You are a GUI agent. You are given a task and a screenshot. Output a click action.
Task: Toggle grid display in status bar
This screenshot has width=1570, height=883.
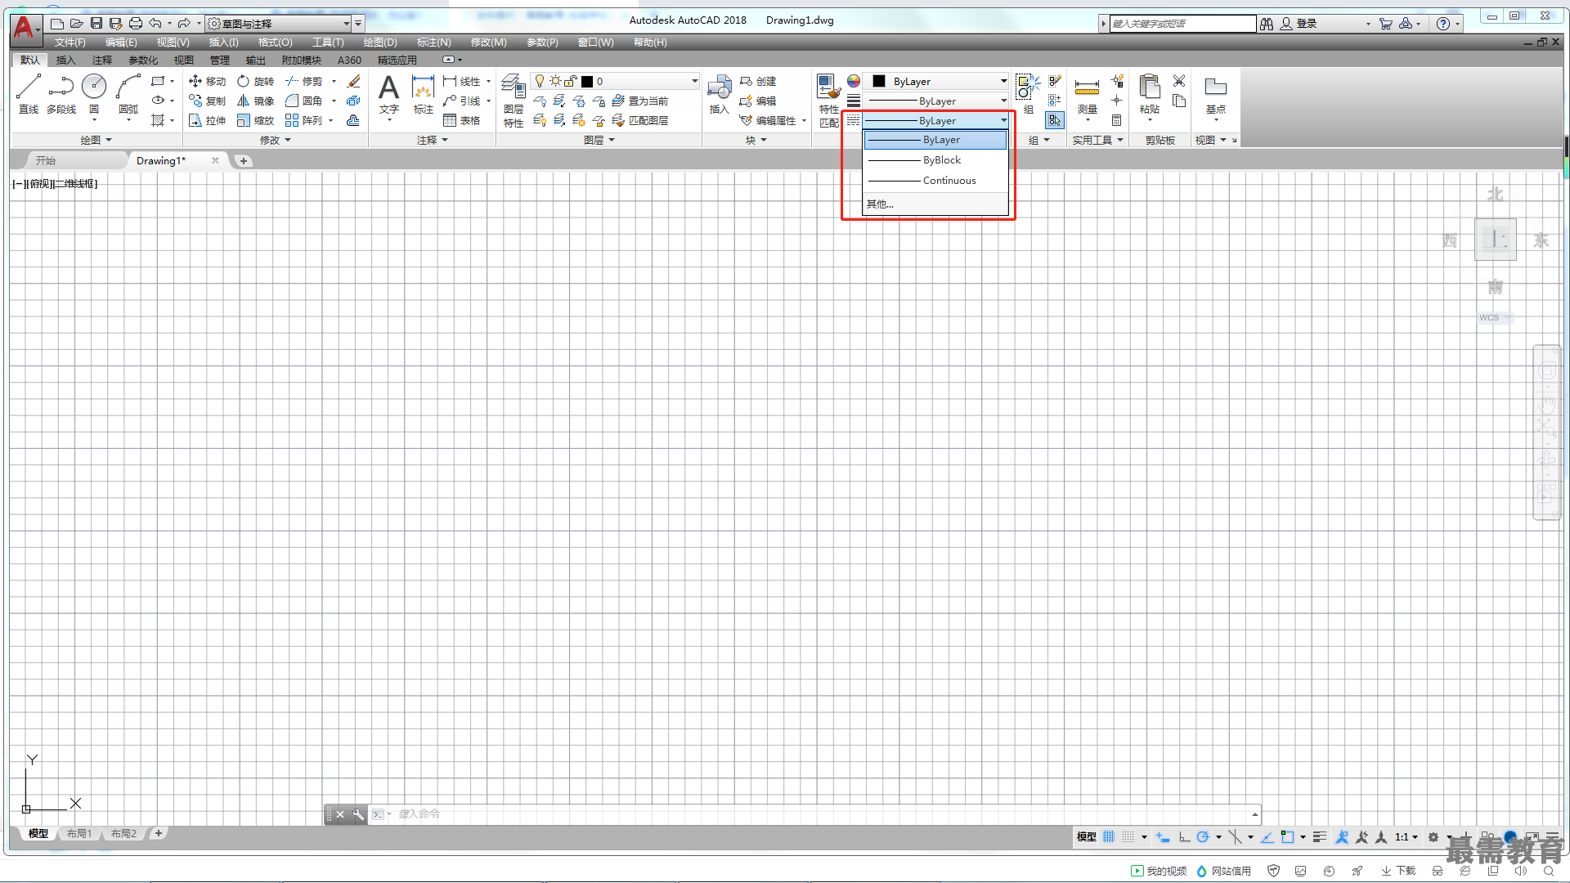coord(1109,836)
